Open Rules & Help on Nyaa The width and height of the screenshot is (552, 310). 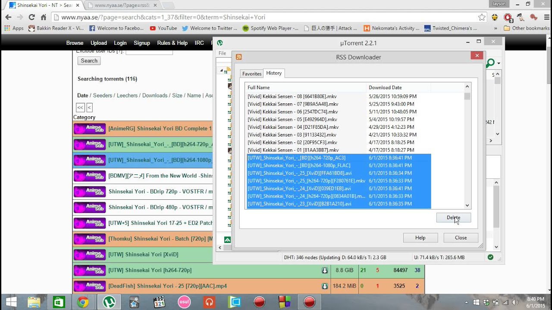[172, 43]
